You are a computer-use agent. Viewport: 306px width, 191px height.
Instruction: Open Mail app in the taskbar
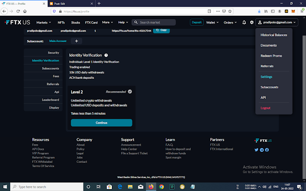(141, 187)
